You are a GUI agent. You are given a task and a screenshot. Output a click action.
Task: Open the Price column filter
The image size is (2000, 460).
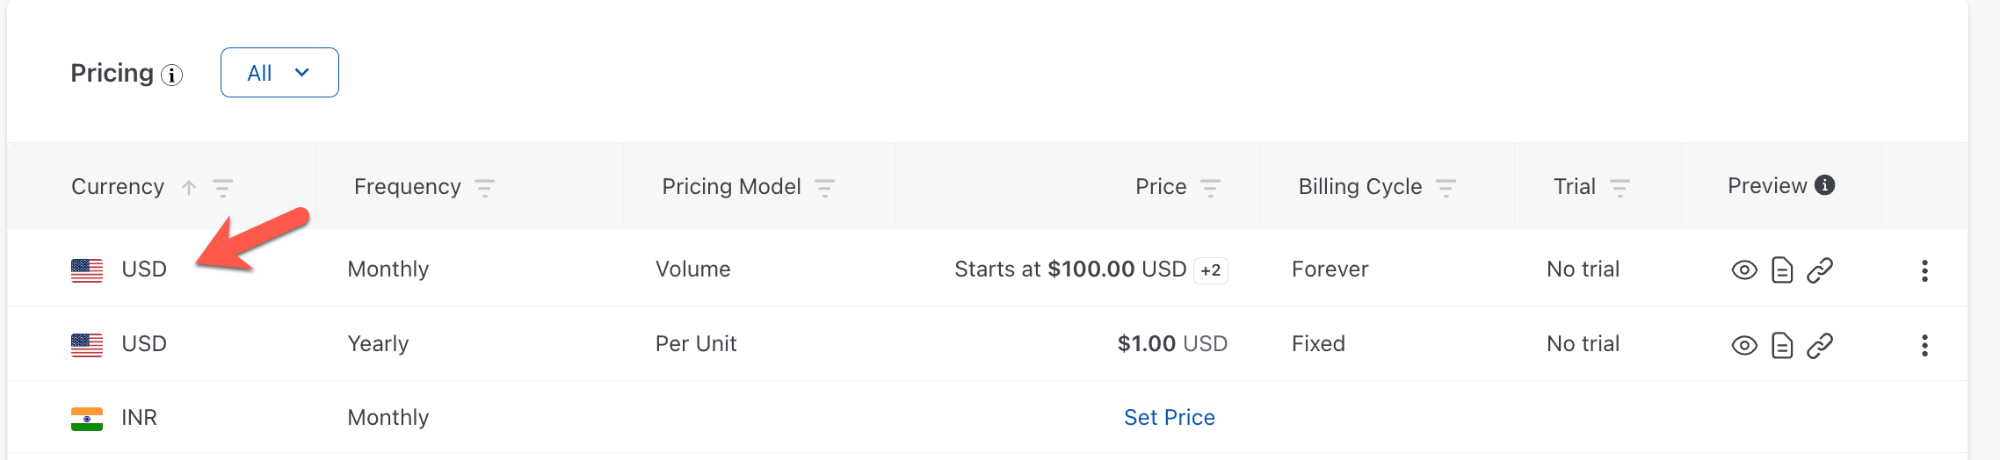pyautogui.click(x=1211, y=187)
